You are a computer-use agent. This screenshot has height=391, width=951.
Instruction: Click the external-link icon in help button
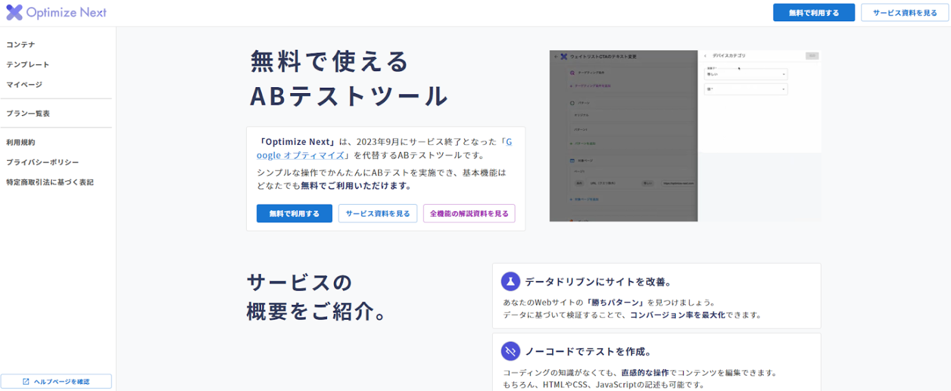coord(26,381)
